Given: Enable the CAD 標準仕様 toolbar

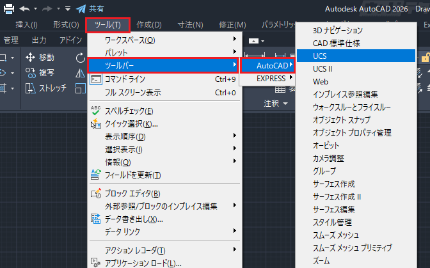Looking at the screenshot, I should tap(356, 43).
